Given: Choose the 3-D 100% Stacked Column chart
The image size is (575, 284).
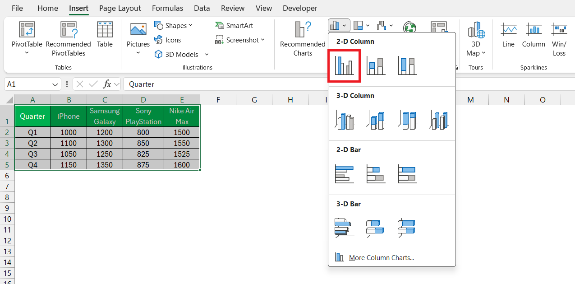Looking at the screenshot, I should point(407,120).
